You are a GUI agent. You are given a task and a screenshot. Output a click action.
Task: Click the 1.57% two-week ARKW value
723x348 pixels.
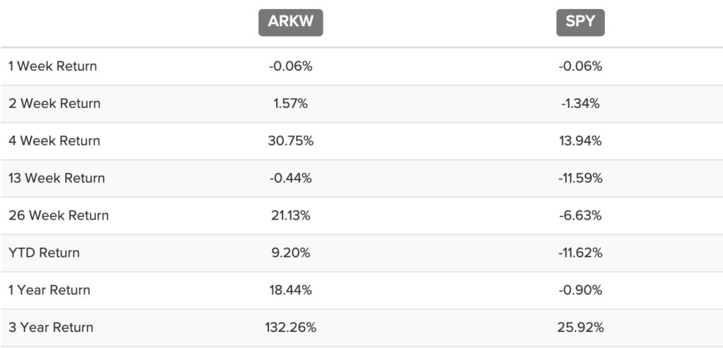[x=290, y=104]
